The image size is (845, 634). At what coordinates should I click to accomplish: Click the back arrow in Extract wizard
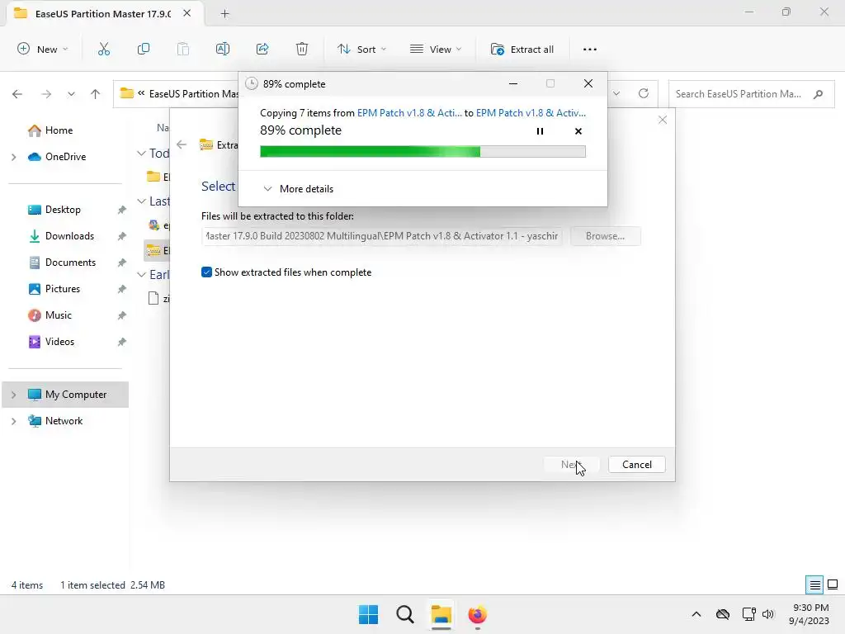[x=182, y=144]
